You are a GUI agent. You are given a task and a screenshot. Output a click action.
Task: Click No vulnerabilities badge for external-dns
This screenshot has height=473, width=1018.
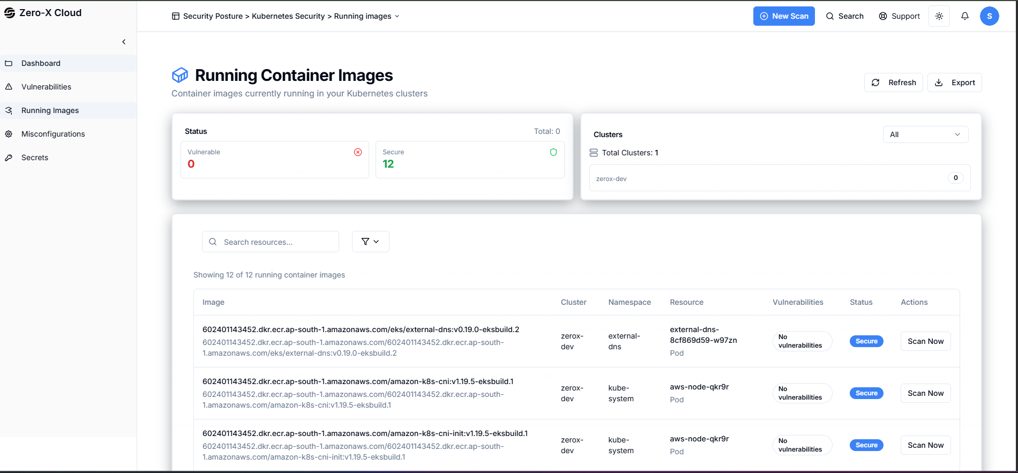tap(802, 341)
